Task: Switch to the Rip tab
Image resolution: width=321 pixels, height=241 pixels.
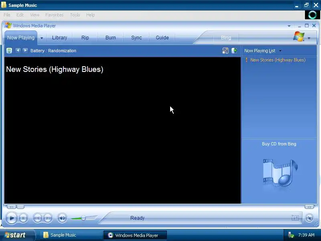Action: coord(85,38)
